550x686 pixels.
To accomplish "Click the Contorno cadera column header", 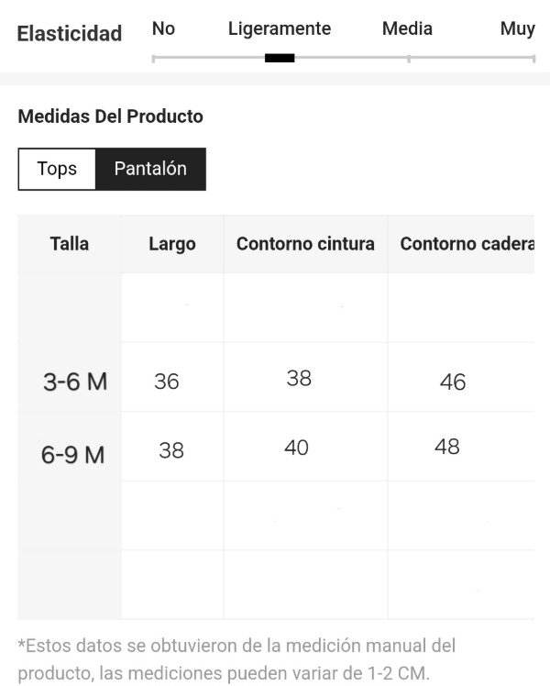I will [467, 244].
